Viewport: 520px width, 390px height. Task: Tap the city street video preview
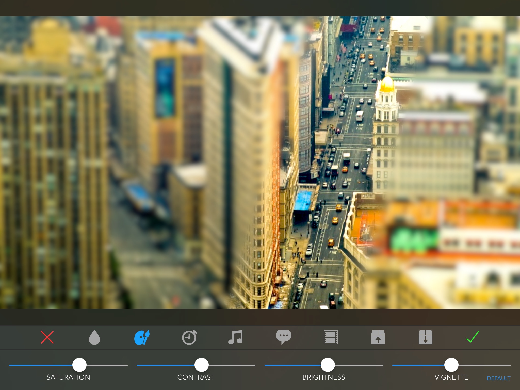tap(260, 162)
